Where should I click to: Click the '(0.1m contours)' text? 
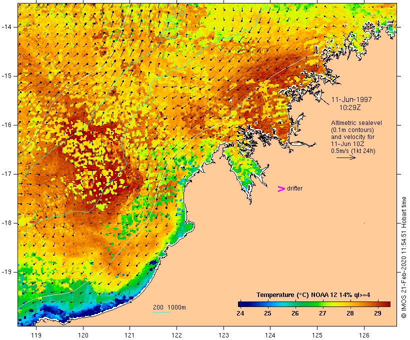pos(352,130)
